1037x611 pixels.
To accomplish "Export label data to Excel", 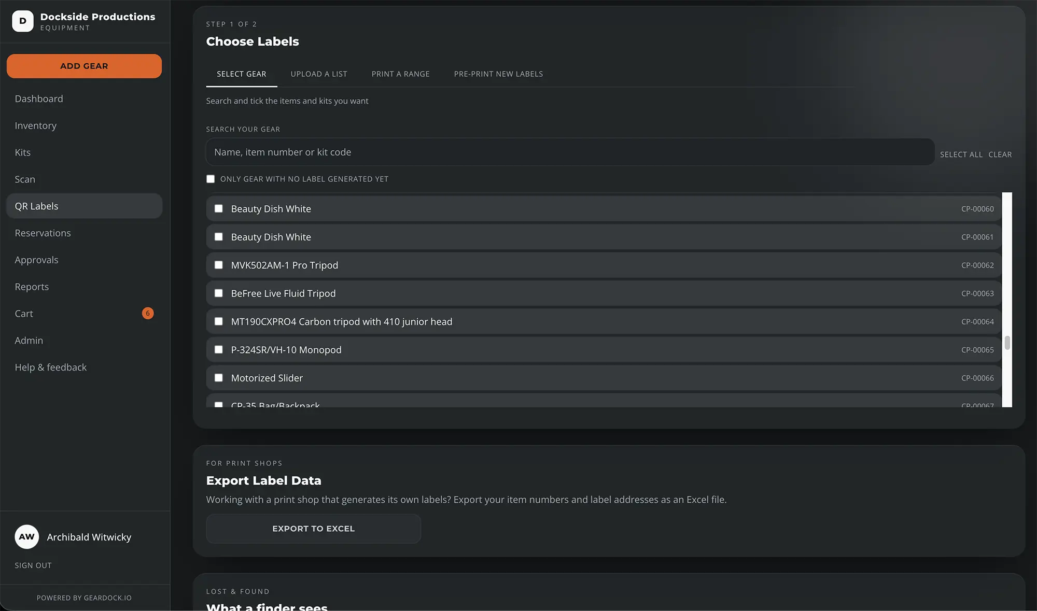I will [314, 529].
